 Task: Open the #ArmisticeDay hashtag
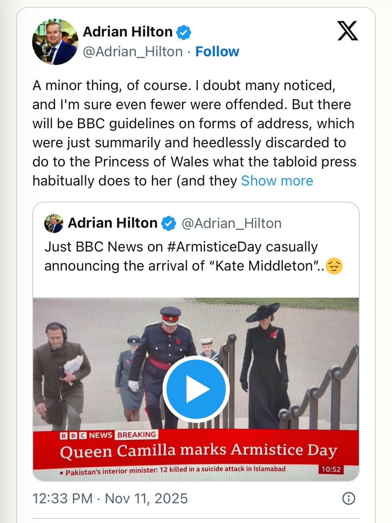tap(214, 247)
